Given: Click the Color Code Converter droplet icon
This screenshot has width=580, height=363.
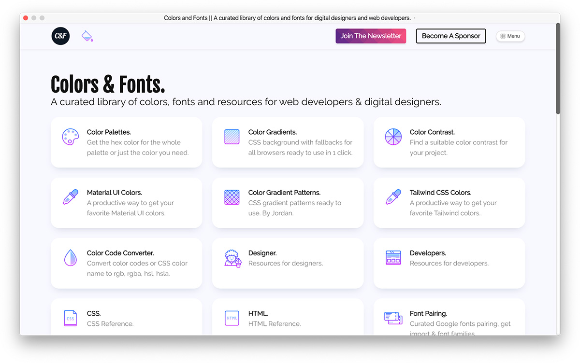Looking at the screenshot, I should [x=70, y=258].
